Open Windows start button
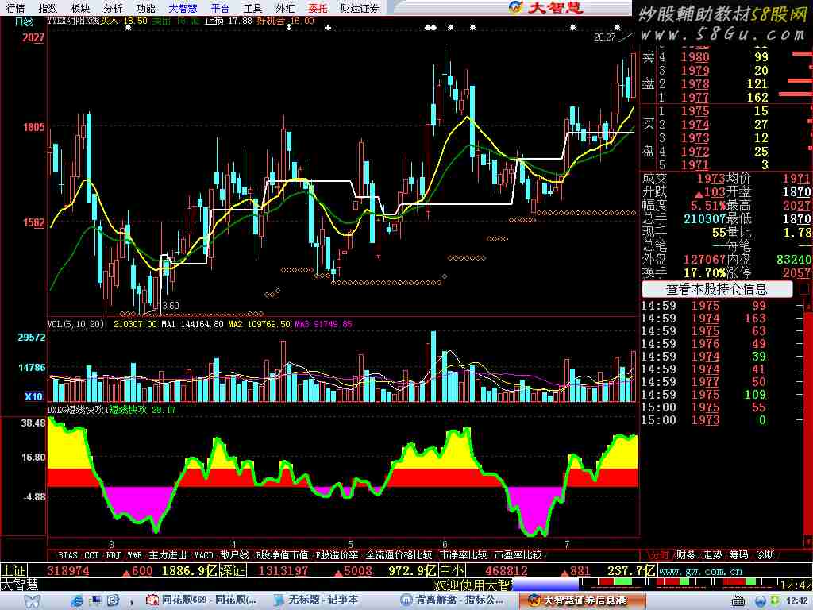813x610 pixels. coord(32,601)
